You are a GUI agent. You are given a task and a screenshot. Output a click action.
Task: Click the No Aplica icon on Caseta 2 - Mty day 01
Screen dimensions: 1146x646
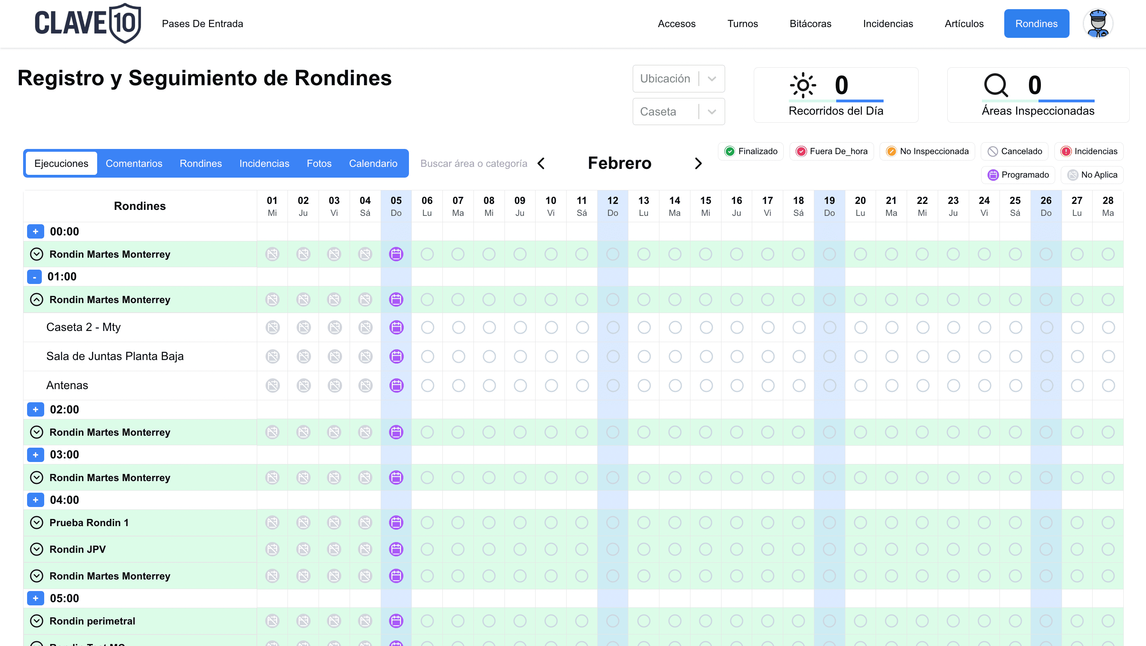click(272, 327)
